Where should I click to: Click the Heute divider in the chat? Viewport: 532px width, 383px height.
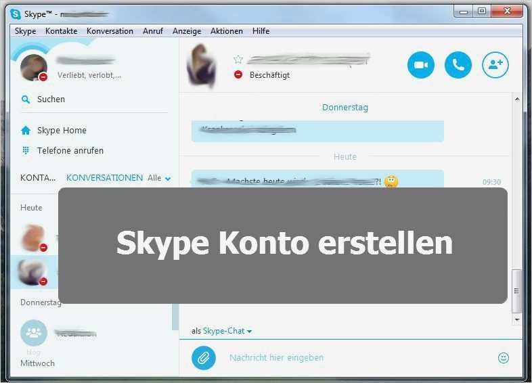point(345,157)
